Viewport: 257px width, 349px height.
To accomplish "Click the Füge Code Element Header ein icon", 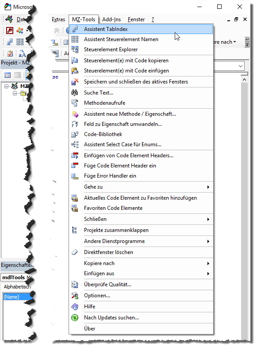I will [75, 166].
